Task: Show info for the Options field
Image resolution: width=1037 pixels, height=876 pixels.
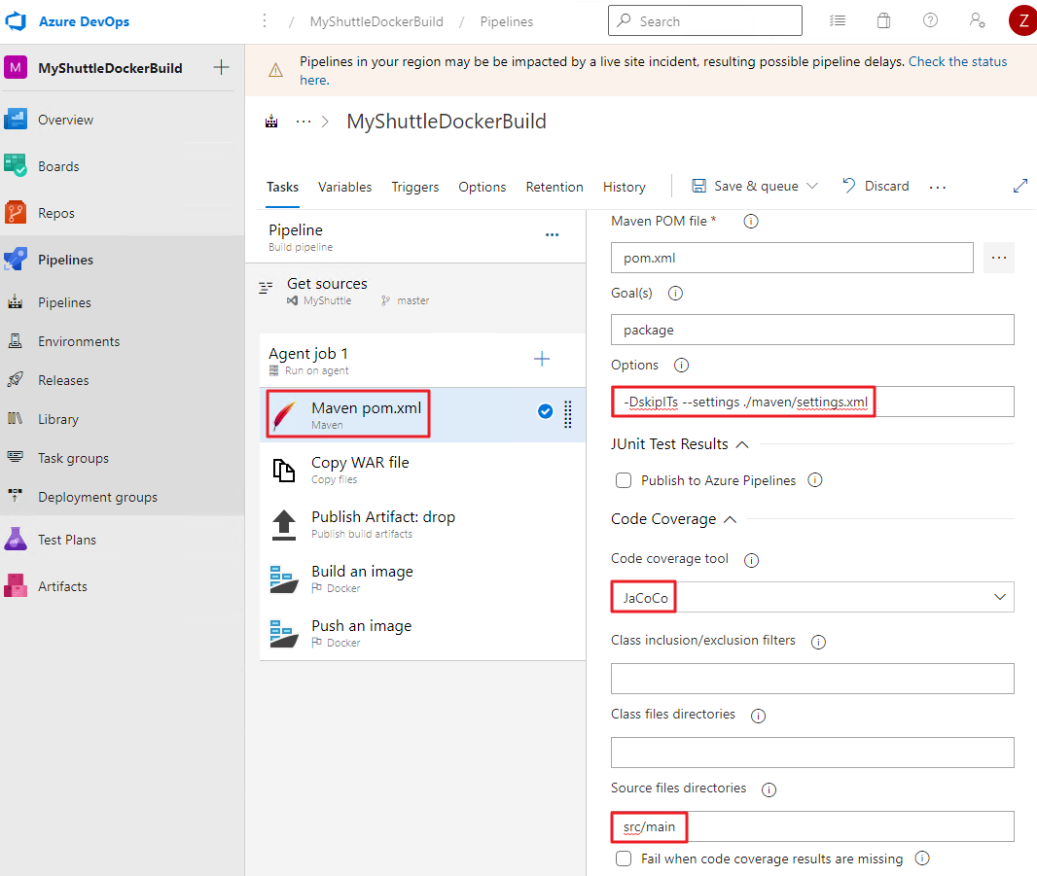Action: pos(681,365)
